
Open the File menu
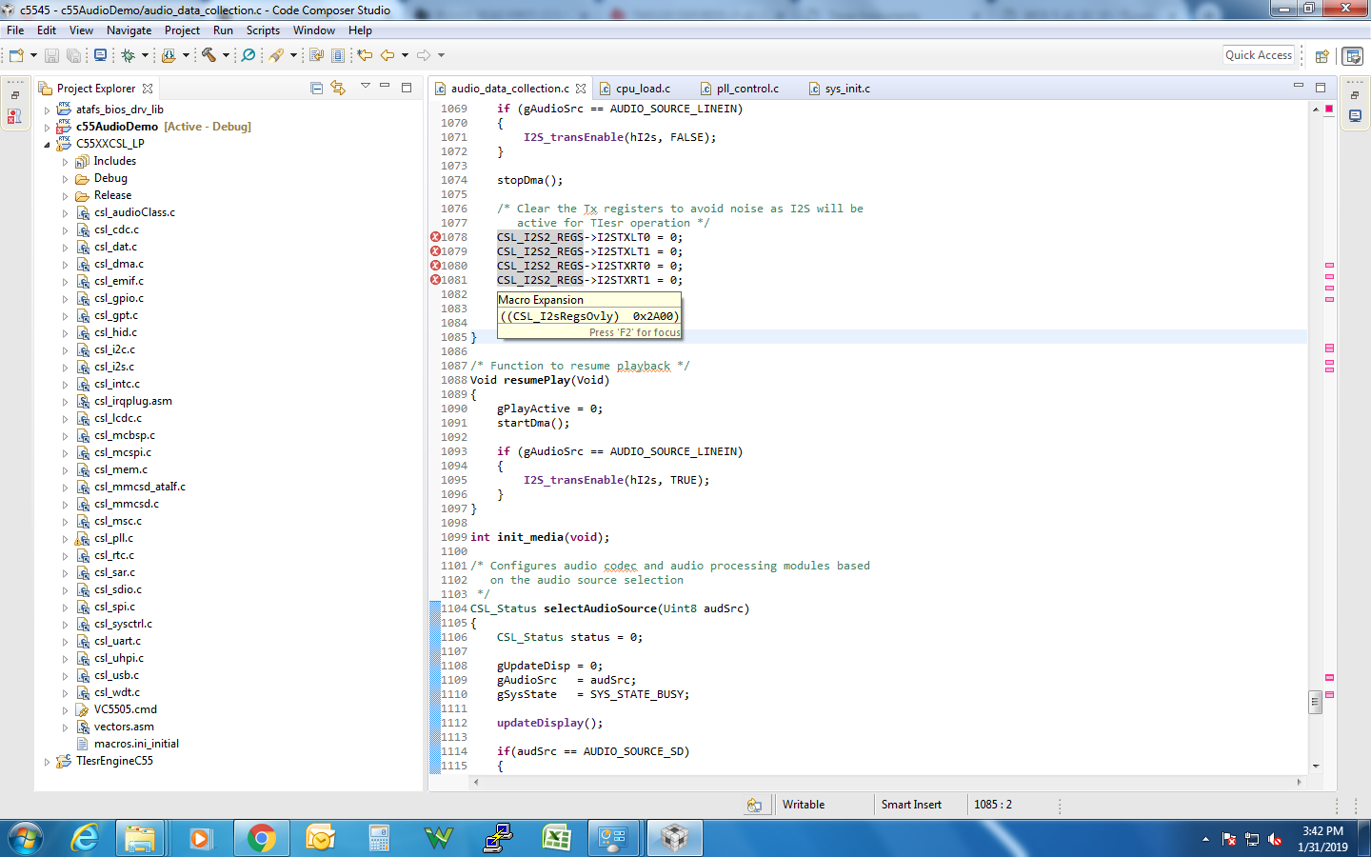point(15,30)
